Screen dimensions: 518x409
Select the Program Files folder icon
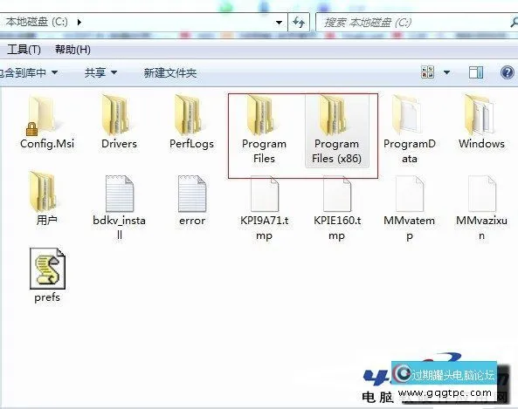[261, 115]
